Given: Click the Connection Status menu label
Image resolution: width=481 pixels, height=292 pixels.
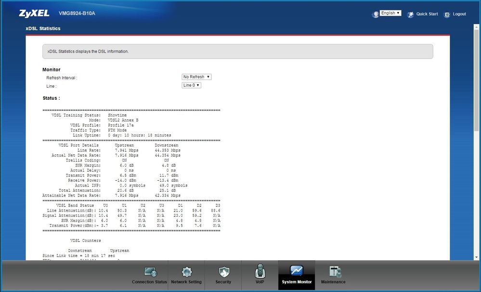Looking at the screenshot, I should [x=149, y=282].
